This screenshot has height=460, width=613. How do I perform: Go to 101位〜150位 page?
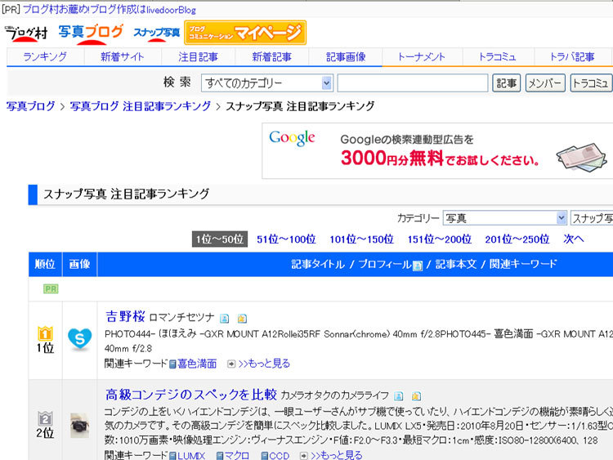[361, 239]
